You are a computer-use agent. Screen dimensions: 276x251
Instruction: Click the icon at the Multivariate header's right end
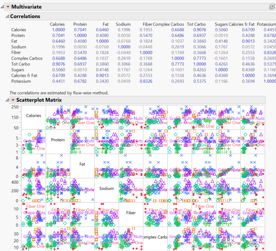point(272,7)
